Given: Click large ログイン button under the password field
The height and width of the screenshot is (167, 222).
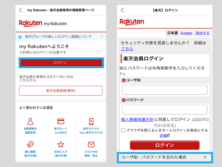Looking at the screenshot, I should [x=165, y=145].
